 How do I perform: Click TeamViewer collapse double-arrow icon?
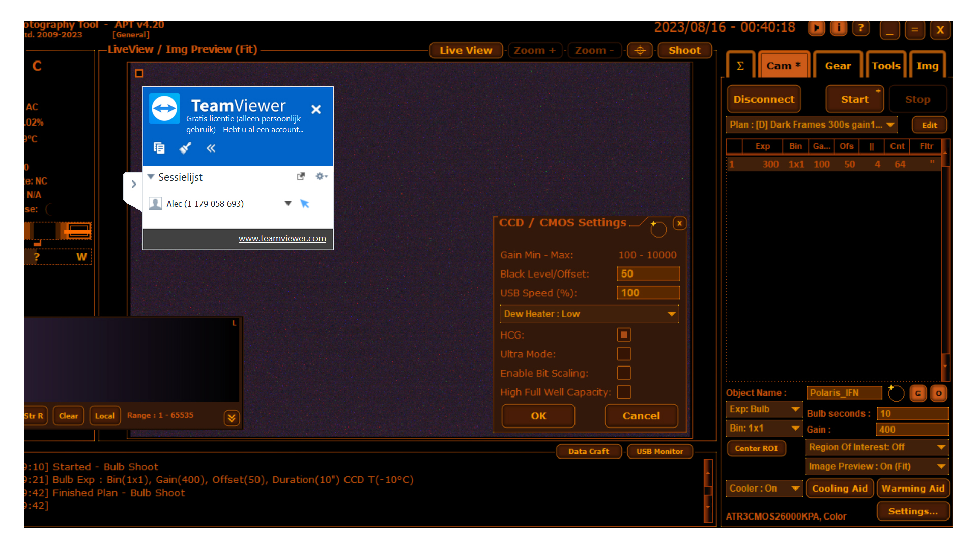pos(211,148)
